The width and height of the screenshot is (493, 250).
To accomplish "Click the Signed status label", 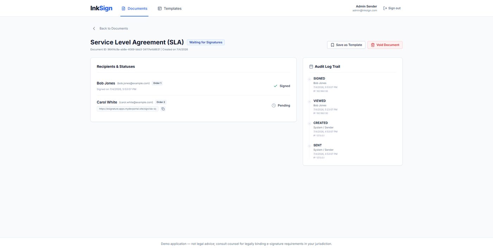I will (x=285, y=86).
